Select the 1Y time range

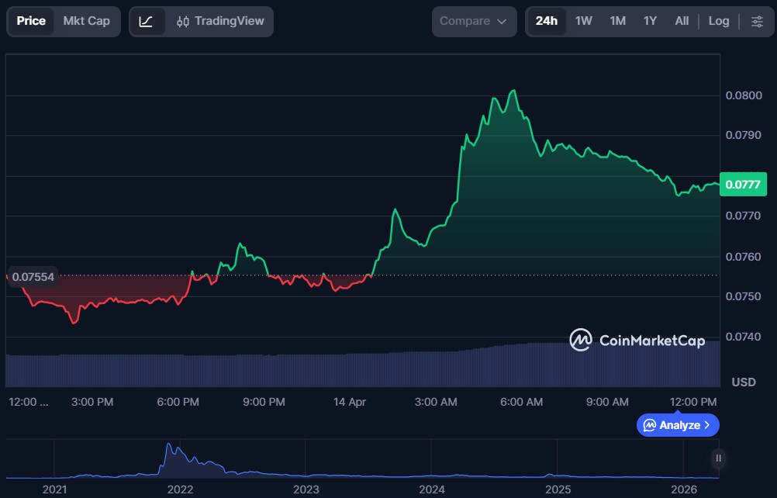coord(650,21)
